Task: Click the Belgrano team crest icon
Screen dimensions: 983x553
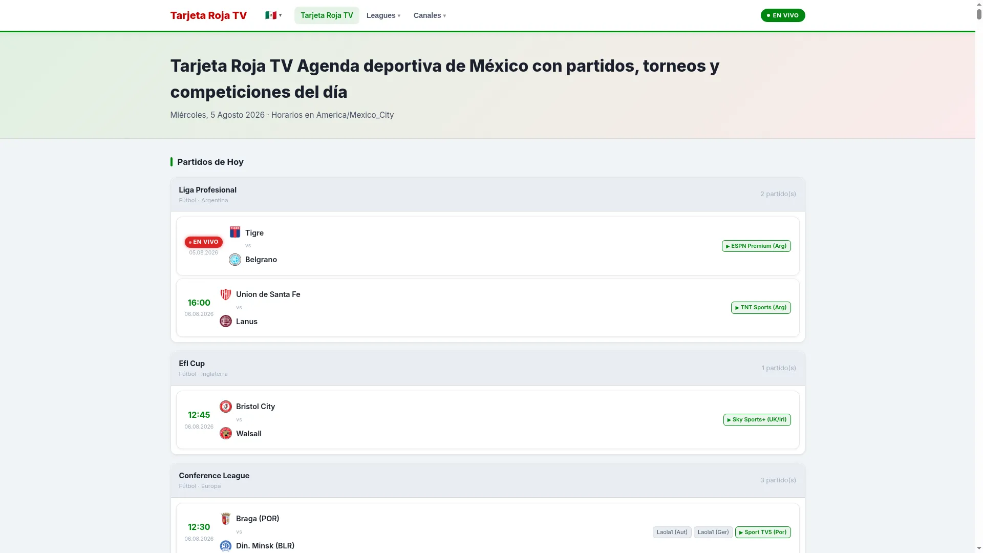Action: (235, 260)
